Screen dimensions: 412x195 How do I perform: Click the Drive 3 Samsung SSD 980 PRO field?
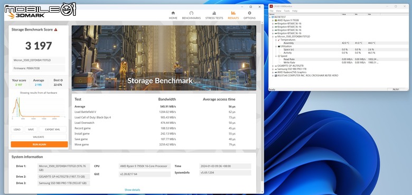click(x=63, y=183)
